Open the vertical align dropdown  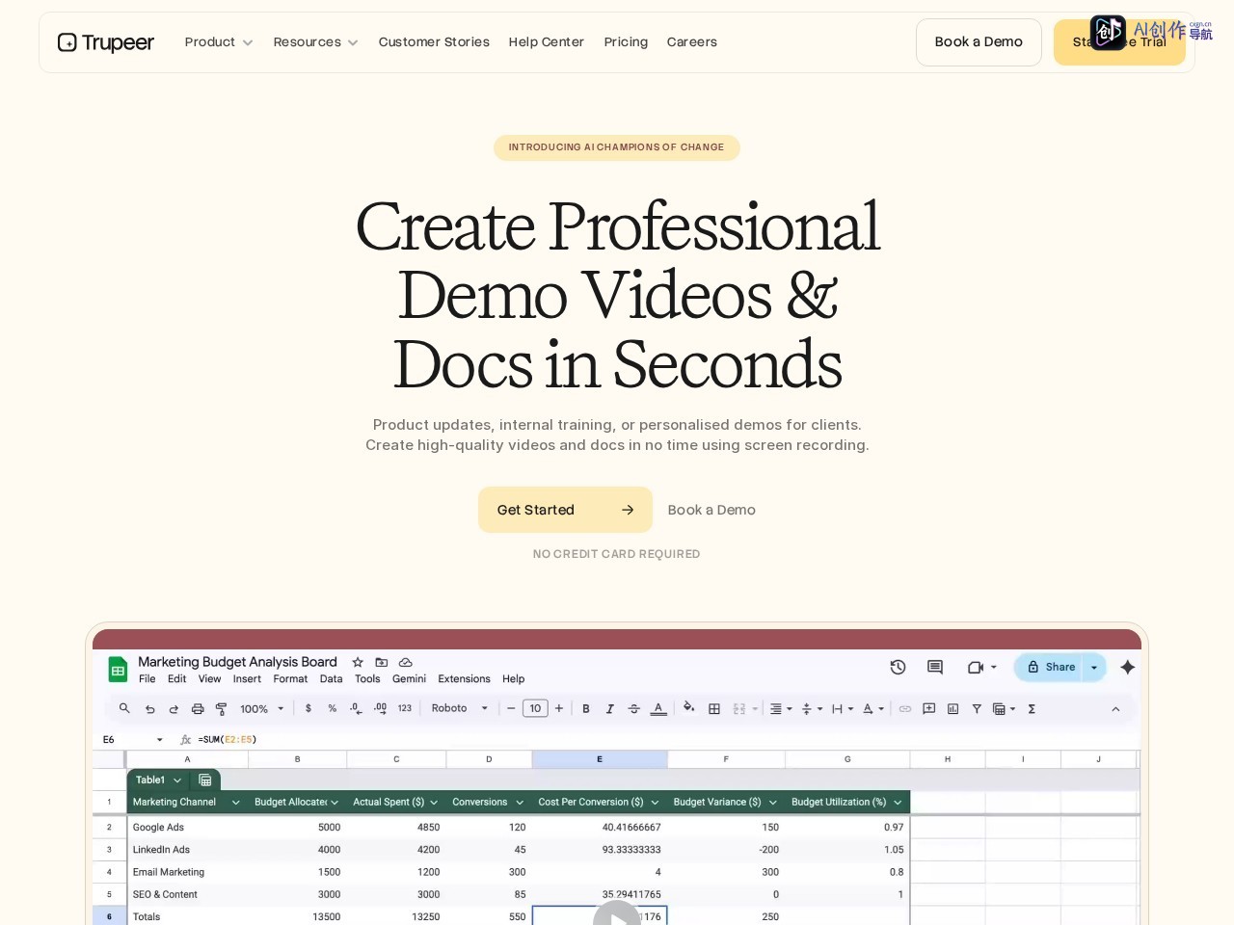coord(812,709)
